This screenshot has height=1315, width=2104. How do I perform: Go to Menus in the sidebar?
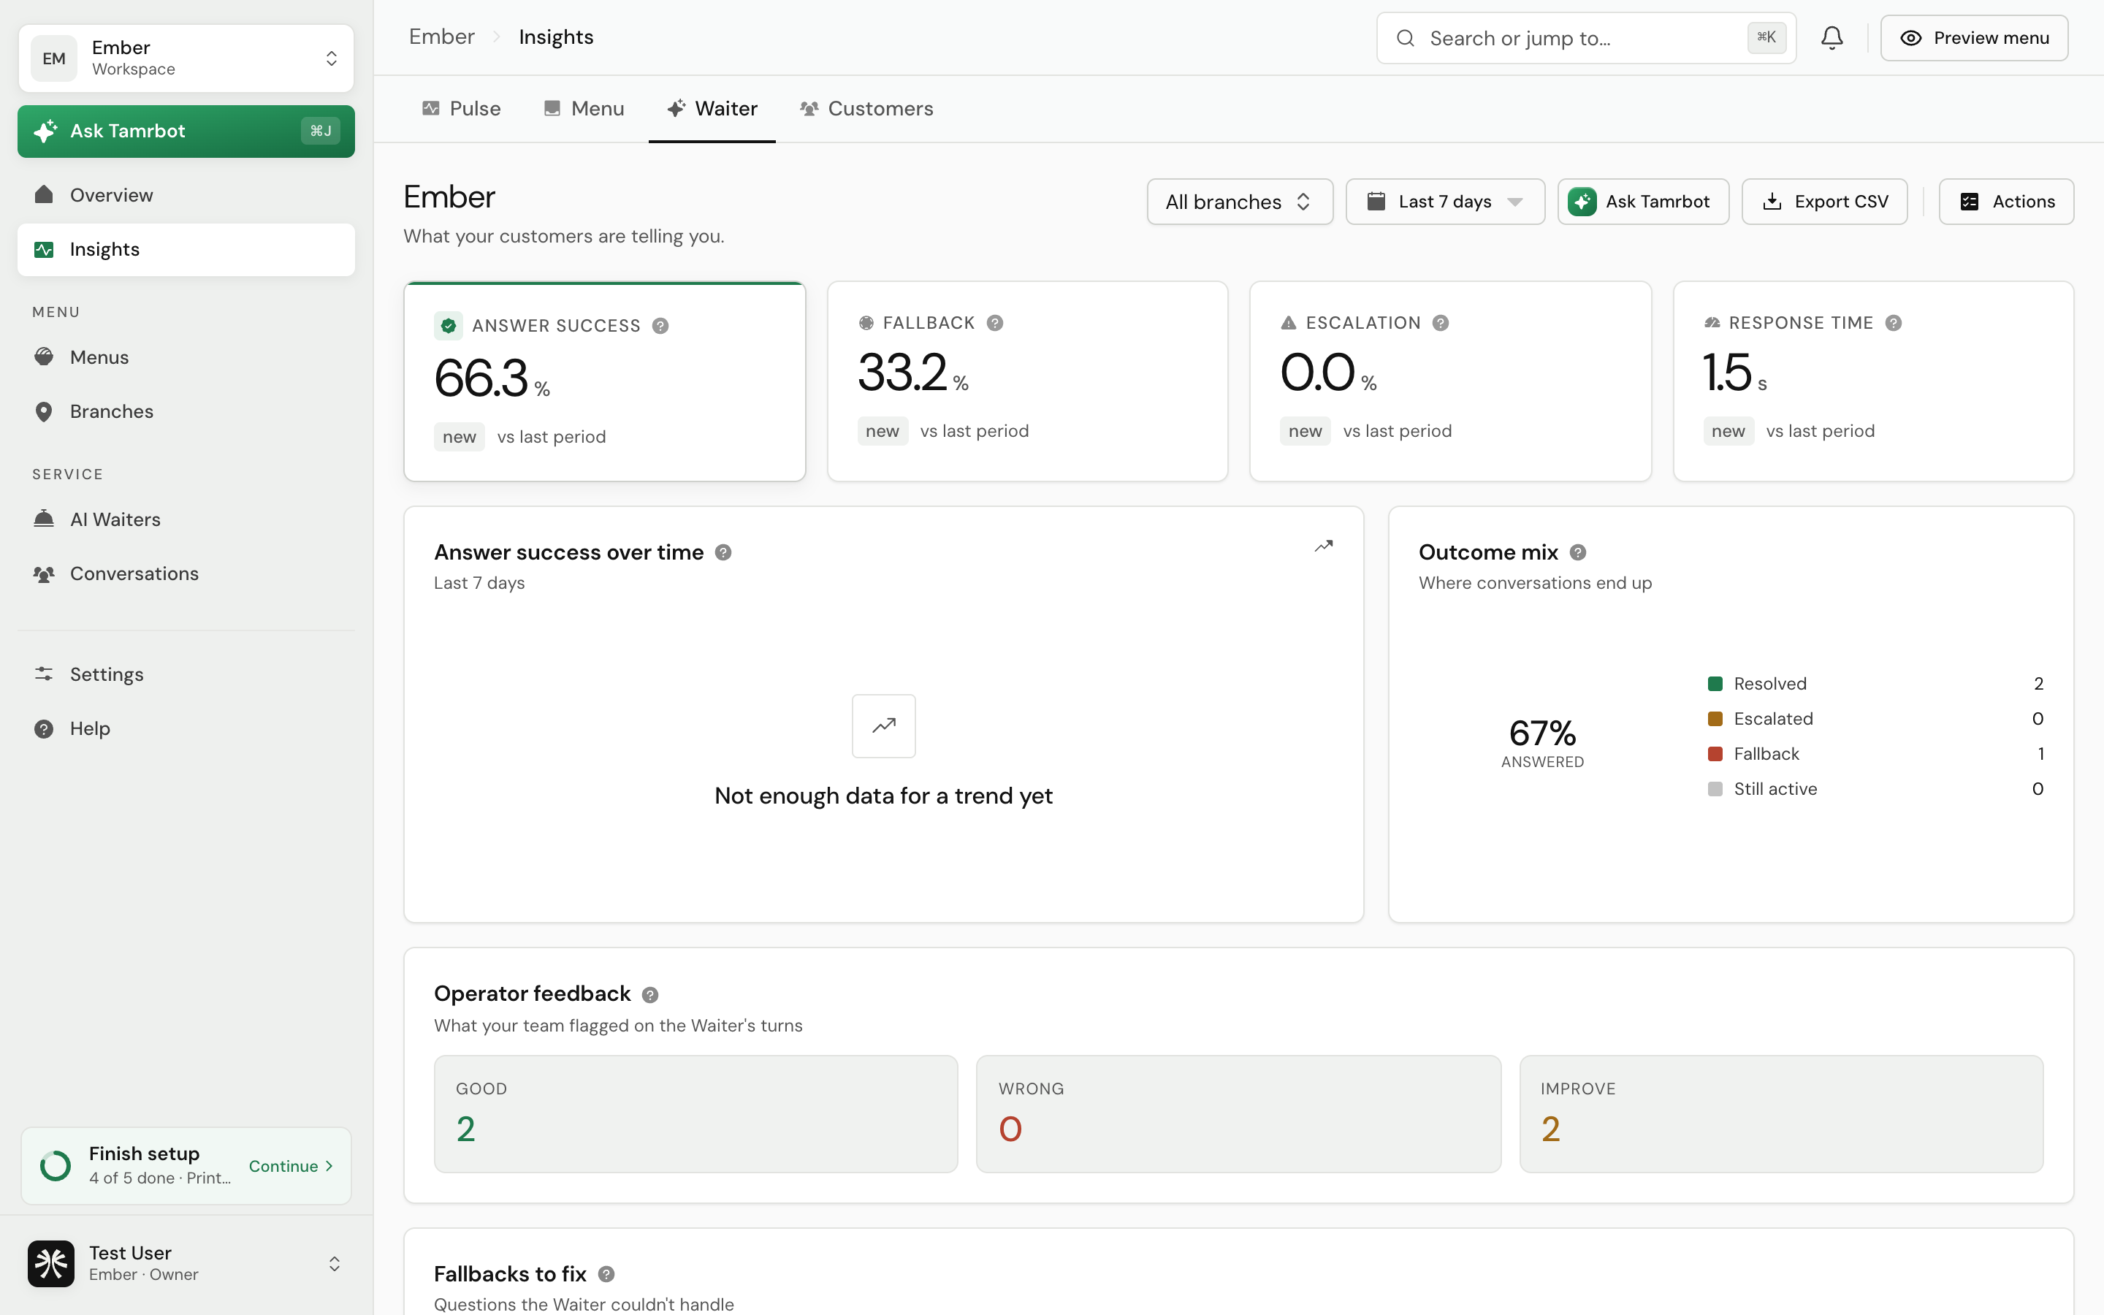click(x=186, y=357)
